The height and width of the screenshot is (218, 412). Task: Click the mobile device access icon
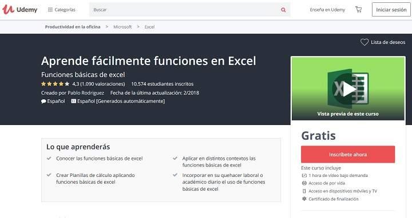point(304,191)
